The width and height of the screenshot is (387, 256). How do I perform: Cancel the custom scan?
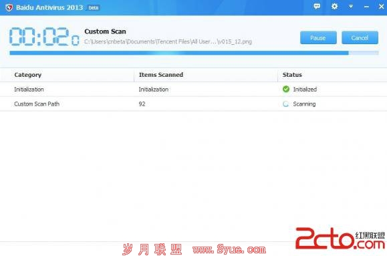click(x=360, y=38)
